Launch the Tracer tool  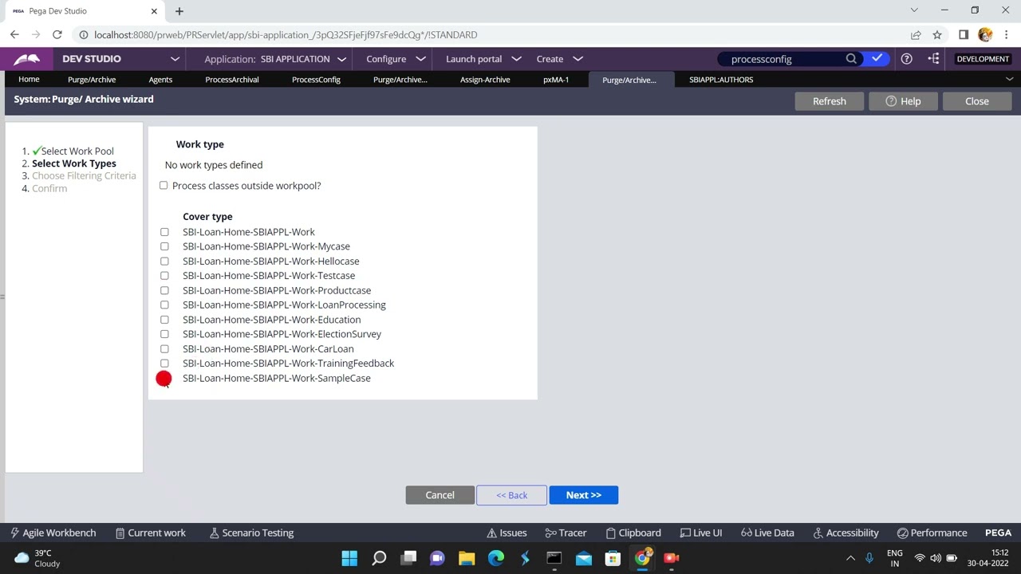[x=566, y=533]
